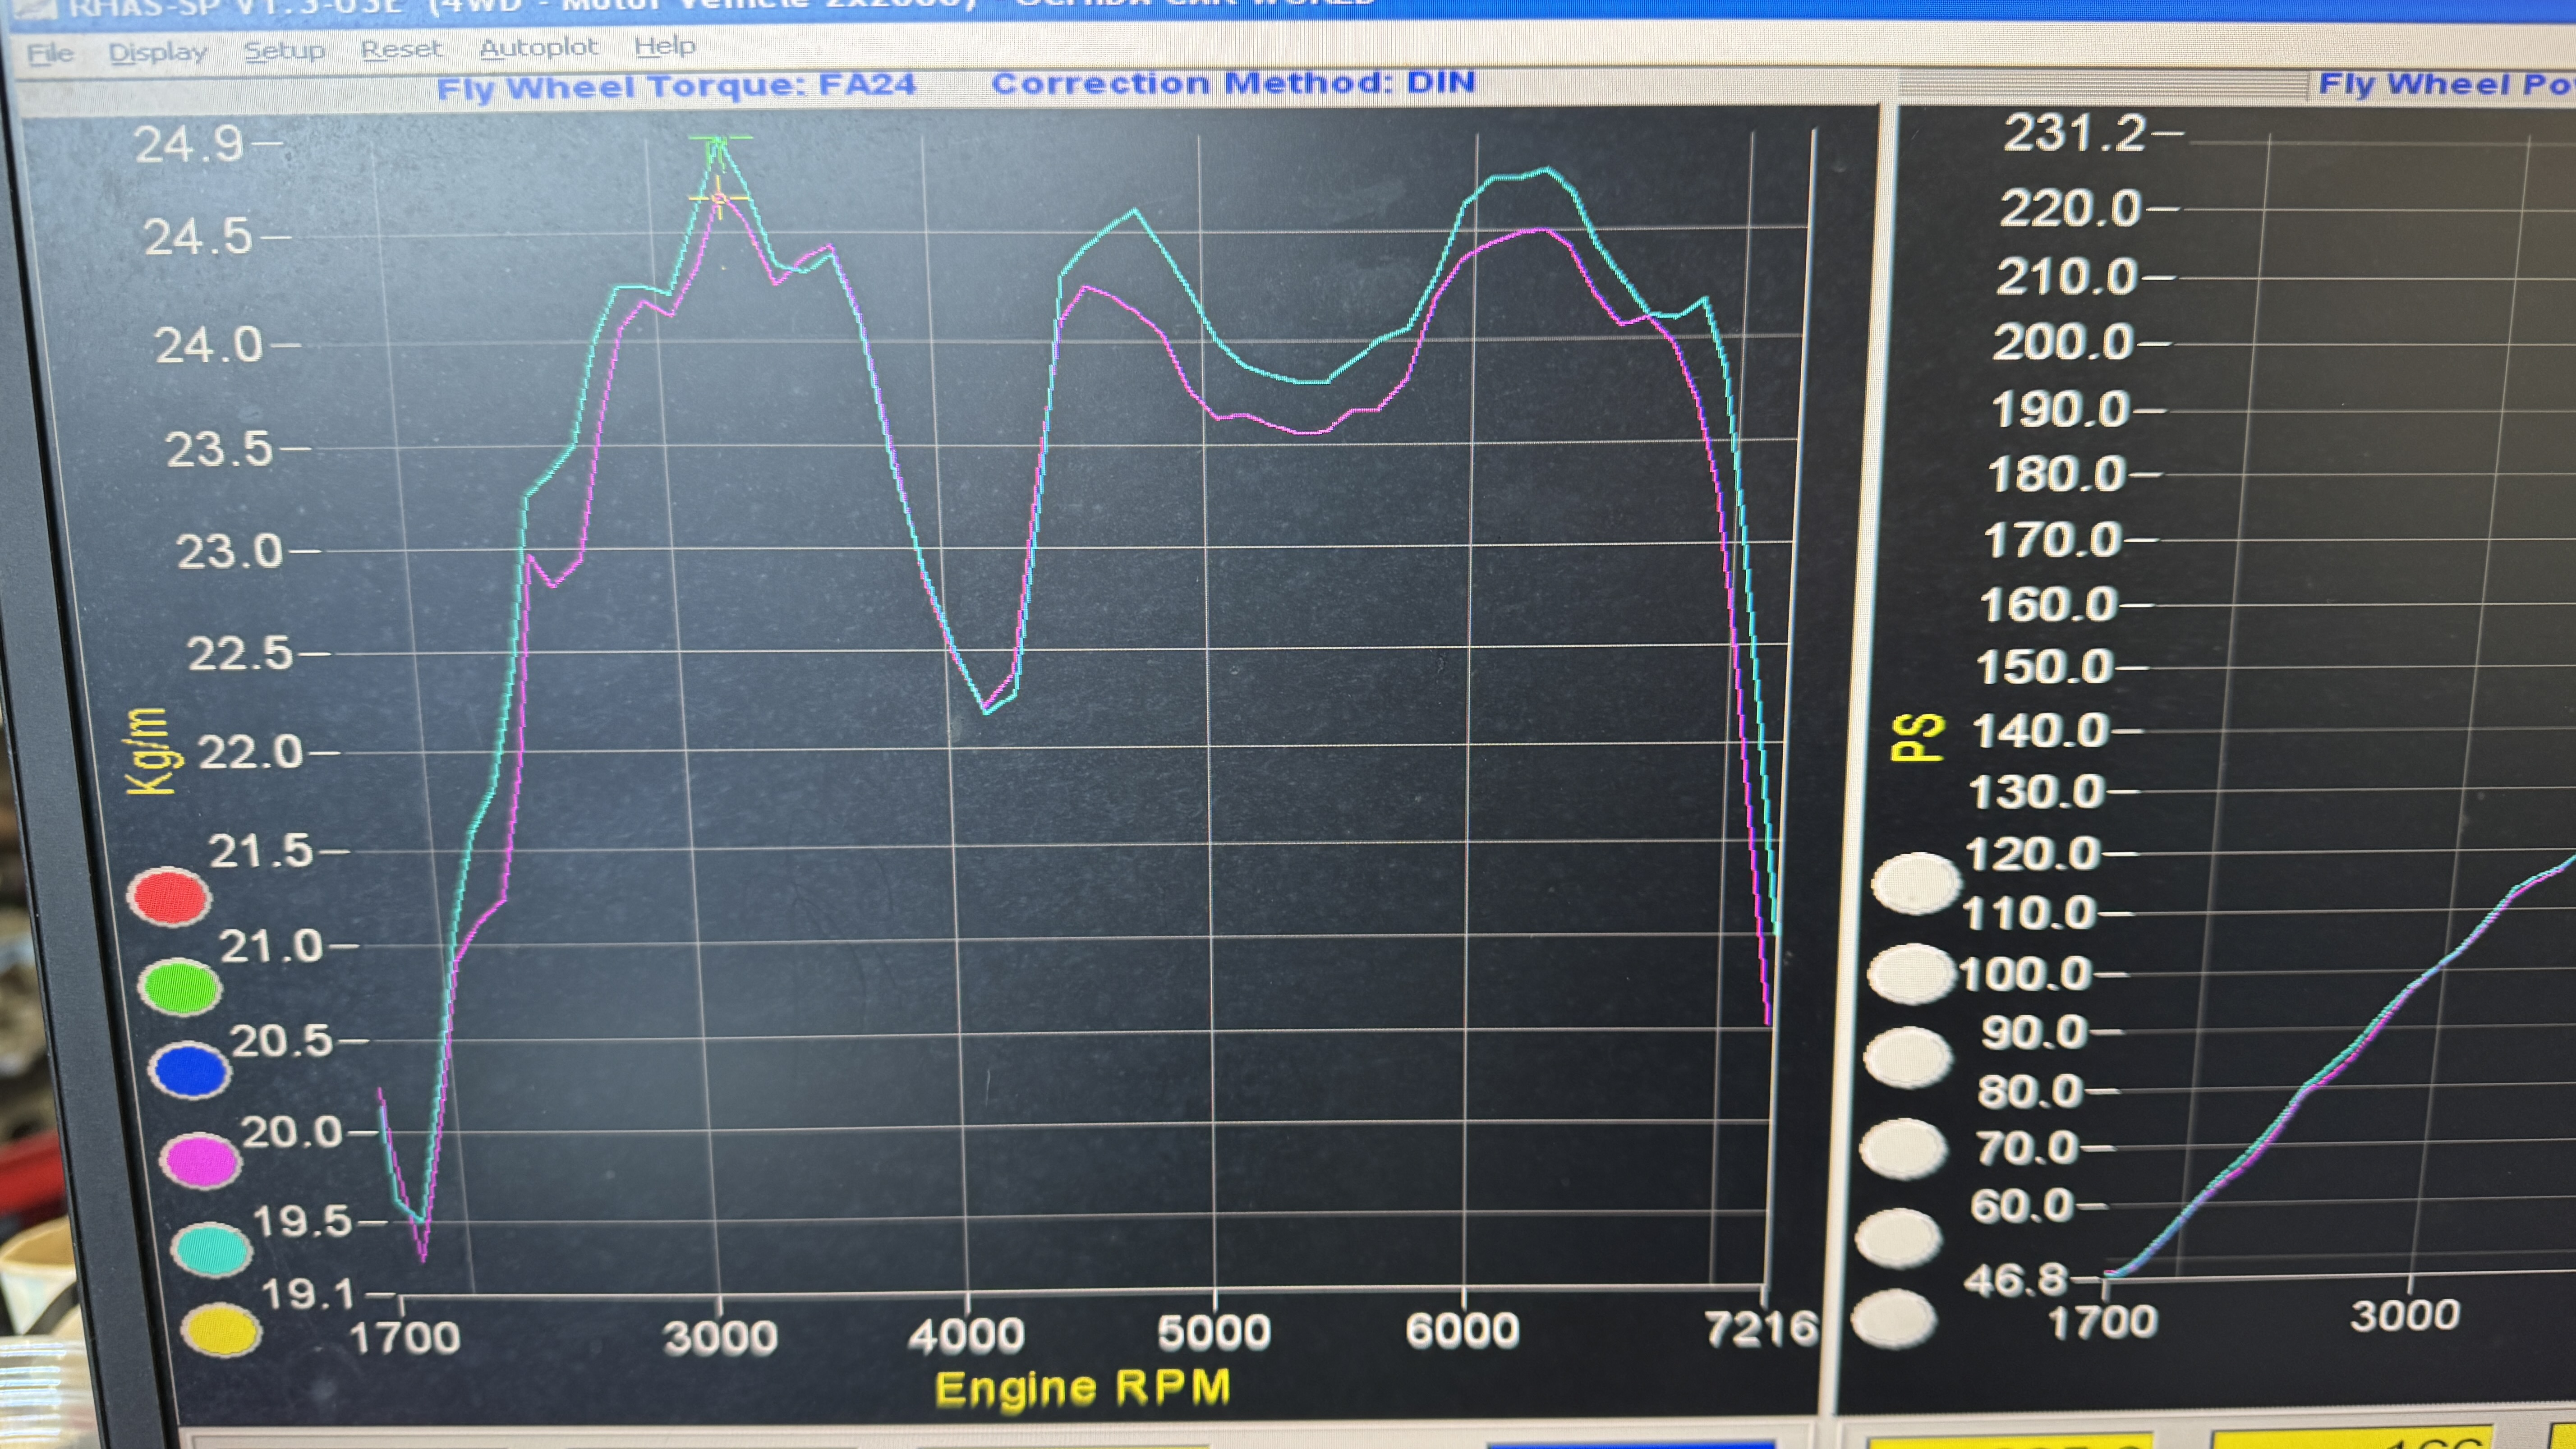Click the Fly Wheel Torque: FA24 title
The width and height of the screenshot is (2576, 1449).
point(676,86)
